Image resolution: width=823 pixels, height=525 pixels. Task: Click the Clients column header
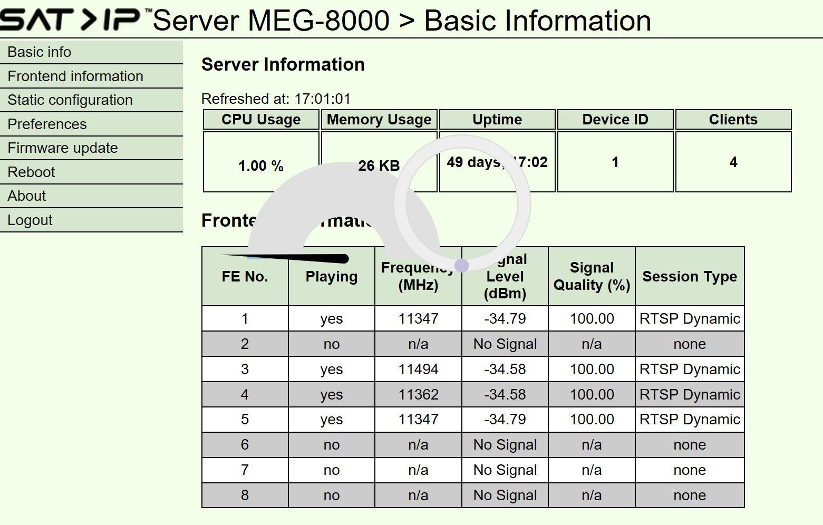tap(733, 120)
